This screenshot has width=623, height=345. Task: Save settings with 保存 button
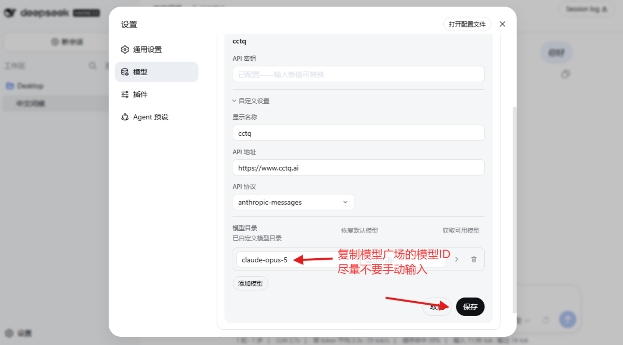pyautogui.click(x=470, y=307)
